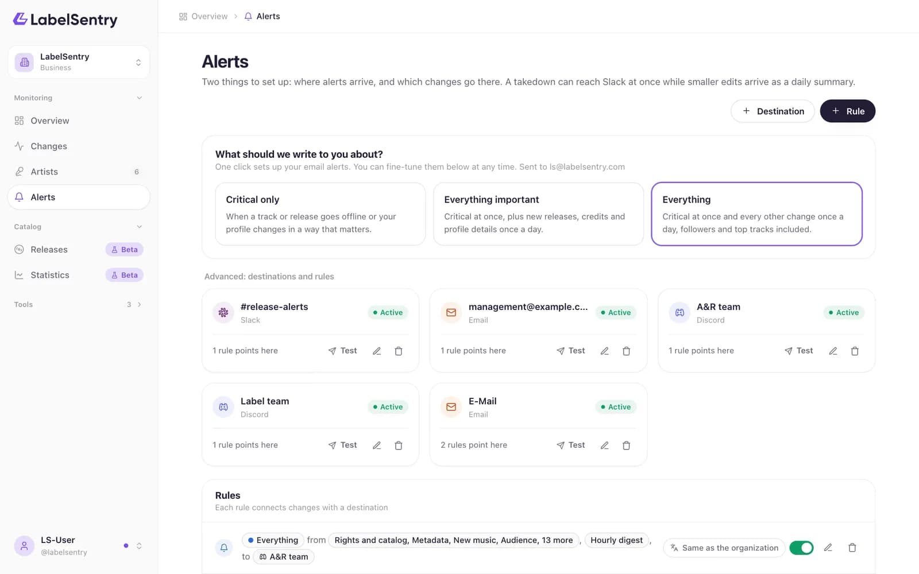Click the bell icon of the Everything rule
Image resolution: width=919 pixels, height=574 pixels.
click(224, 548)
